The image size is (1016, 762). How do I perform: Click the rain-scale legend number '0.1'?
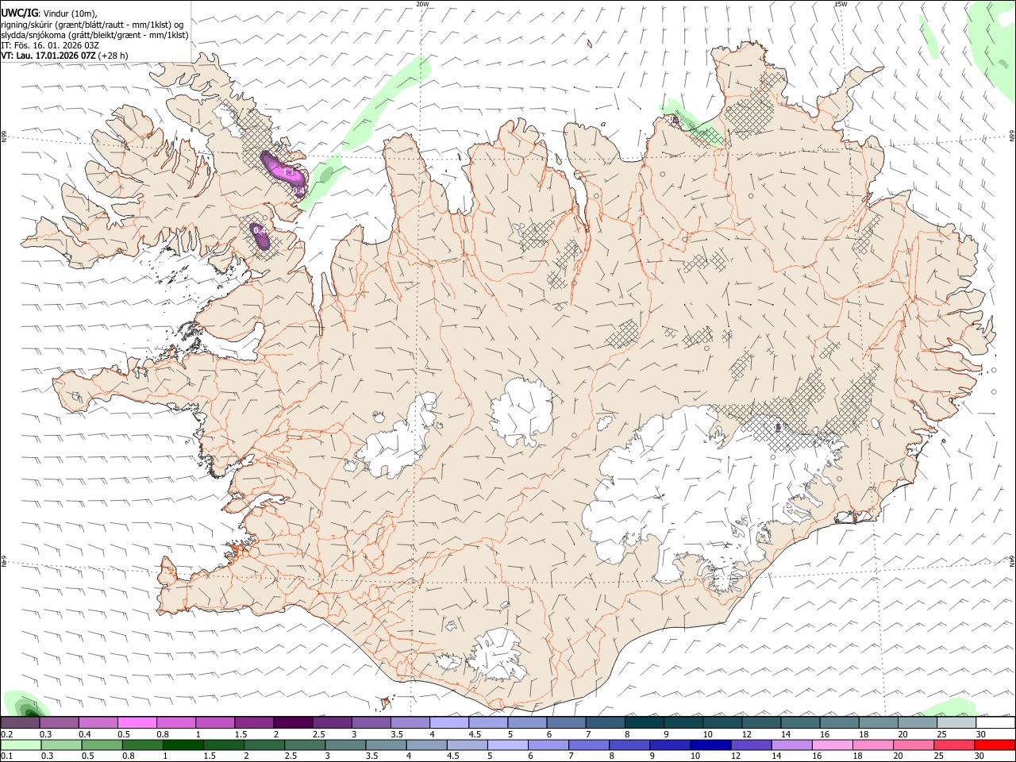7,756
